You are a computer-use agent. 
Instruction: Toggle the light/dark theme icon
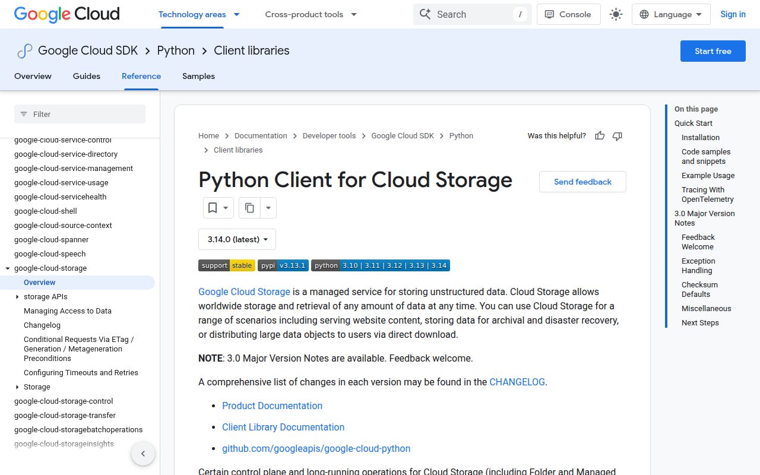pos(616,14)
